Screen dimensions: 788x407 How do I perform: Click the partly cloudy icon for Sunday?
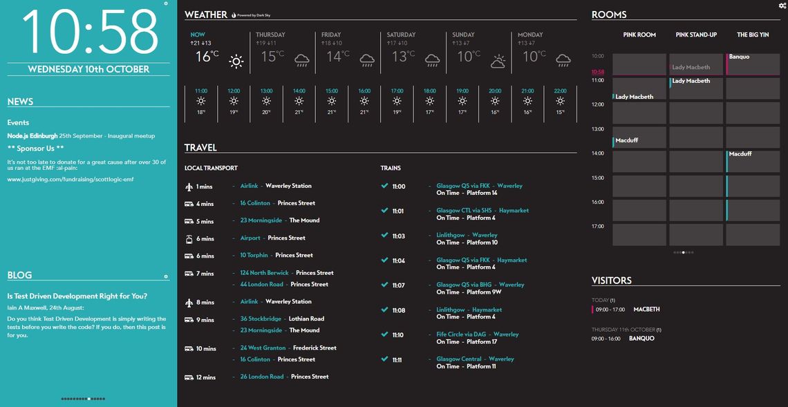coord(498,61)
